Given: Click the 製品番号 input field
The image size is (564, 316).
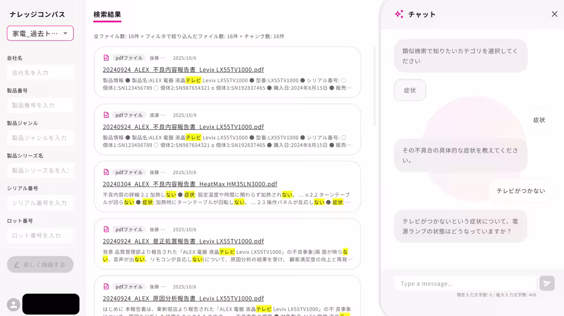Looking at the screenshot, I should [x=40, y=105].
